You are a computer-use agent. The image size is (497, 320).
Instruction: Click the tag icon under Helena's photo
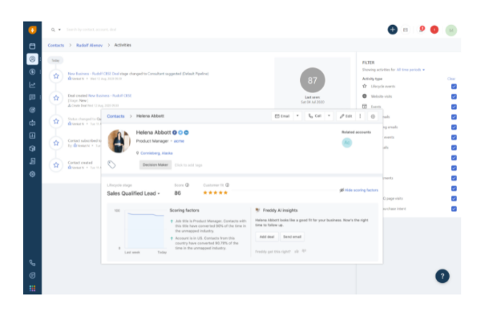click(x=111, y=164)
